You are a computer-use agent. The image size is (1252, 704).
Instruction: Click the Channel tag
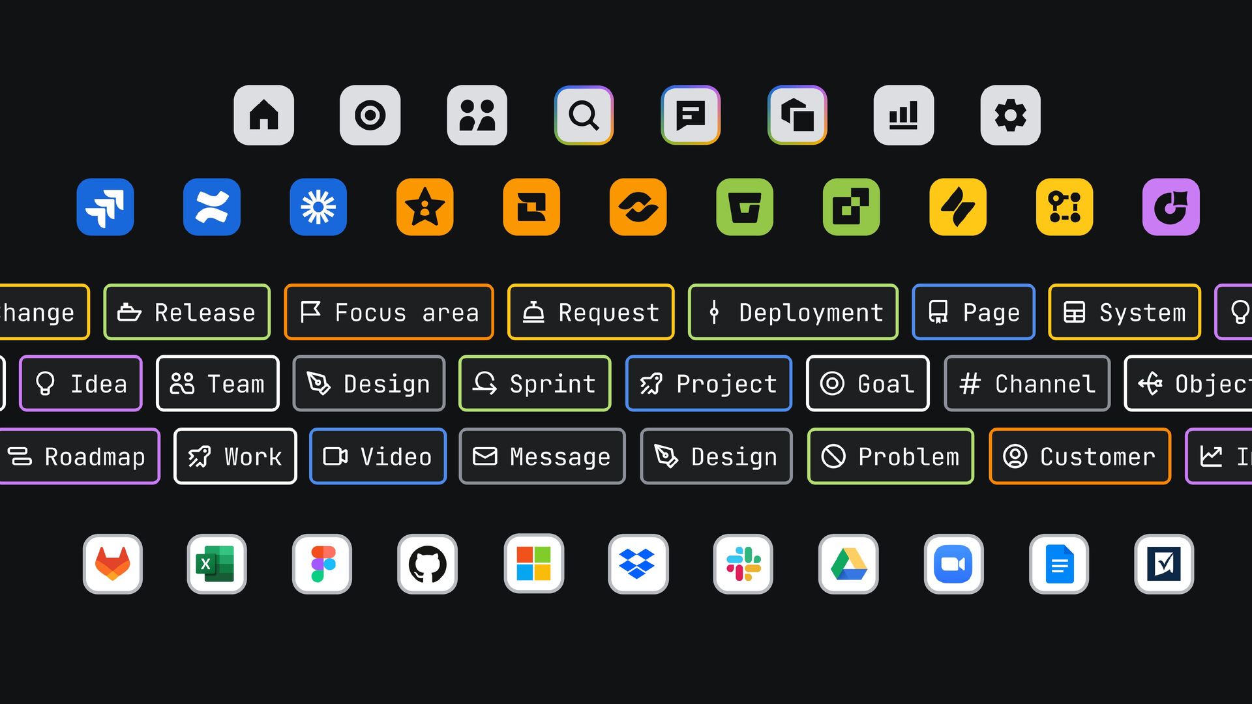(x=1027, y=384)
